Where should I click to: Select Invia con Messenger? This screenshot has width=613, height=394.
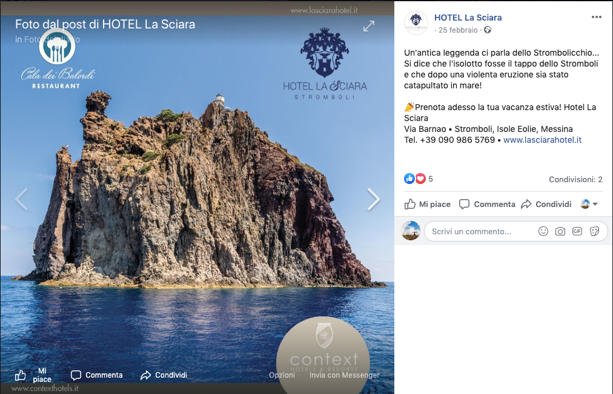[345, 375]
